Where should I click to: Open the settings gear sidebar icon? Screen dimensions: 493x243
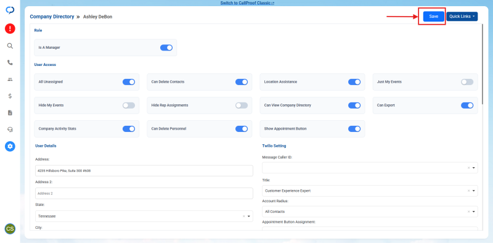tap(10, 146)
